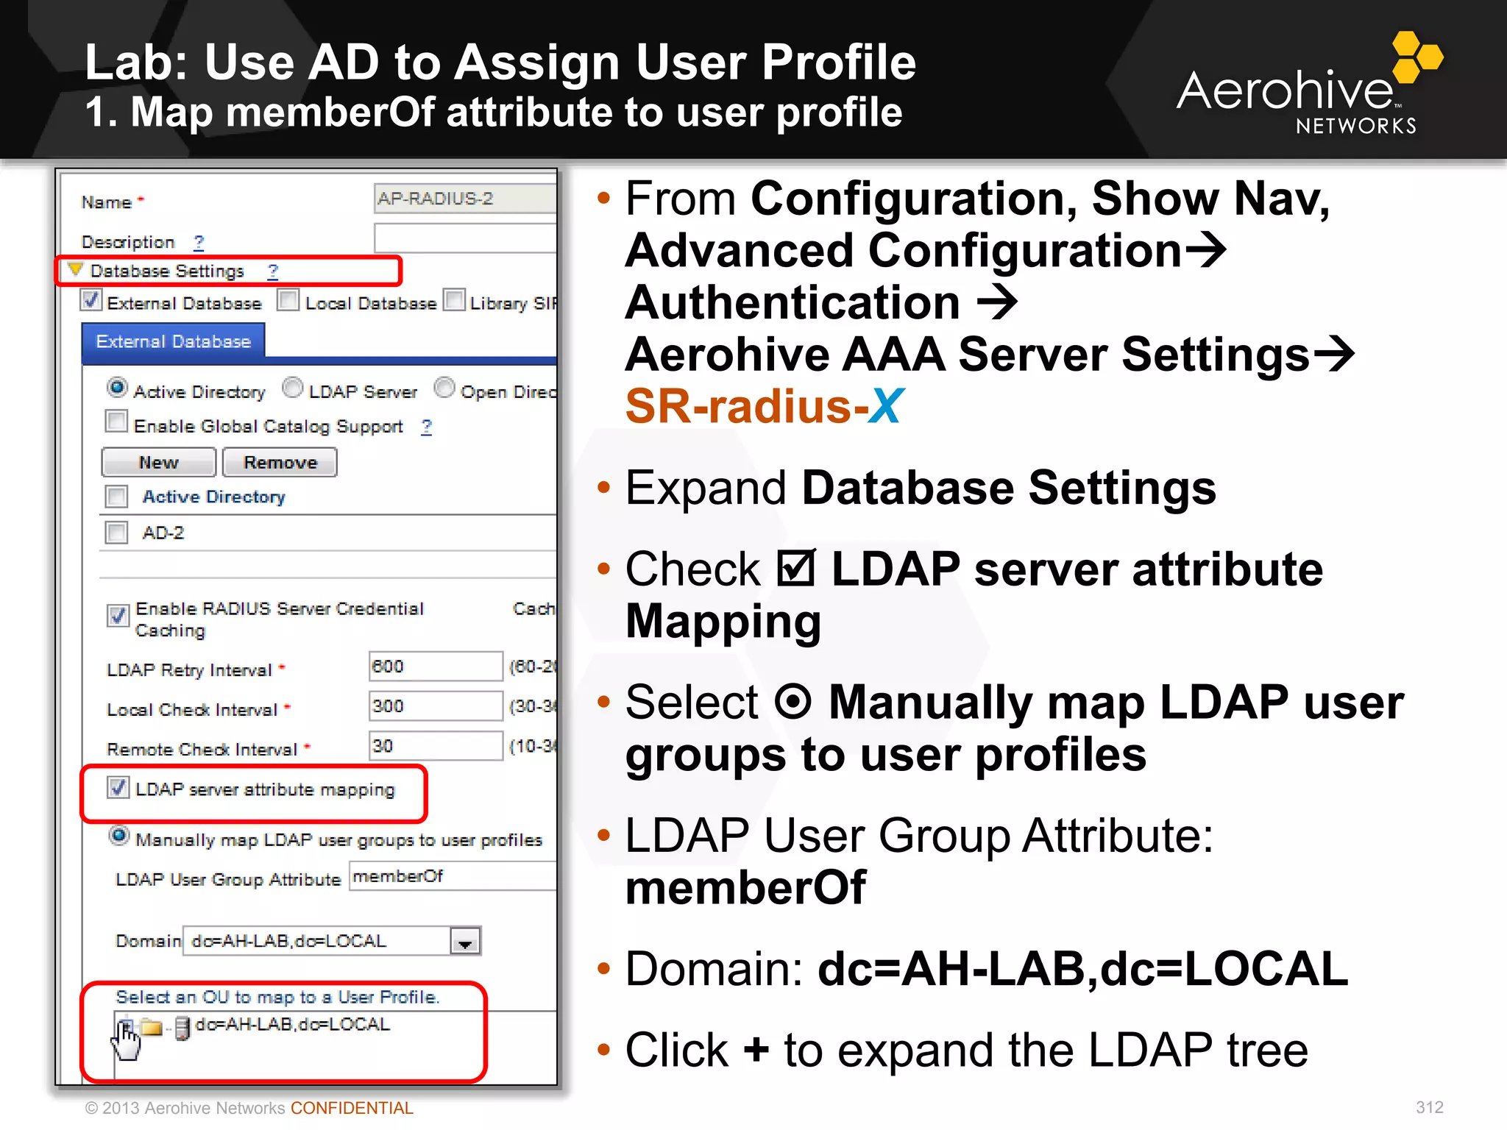Check the Active Directory header checkbox
1507x1130 pixels.
pyautogui.click(x=116, y=497)
